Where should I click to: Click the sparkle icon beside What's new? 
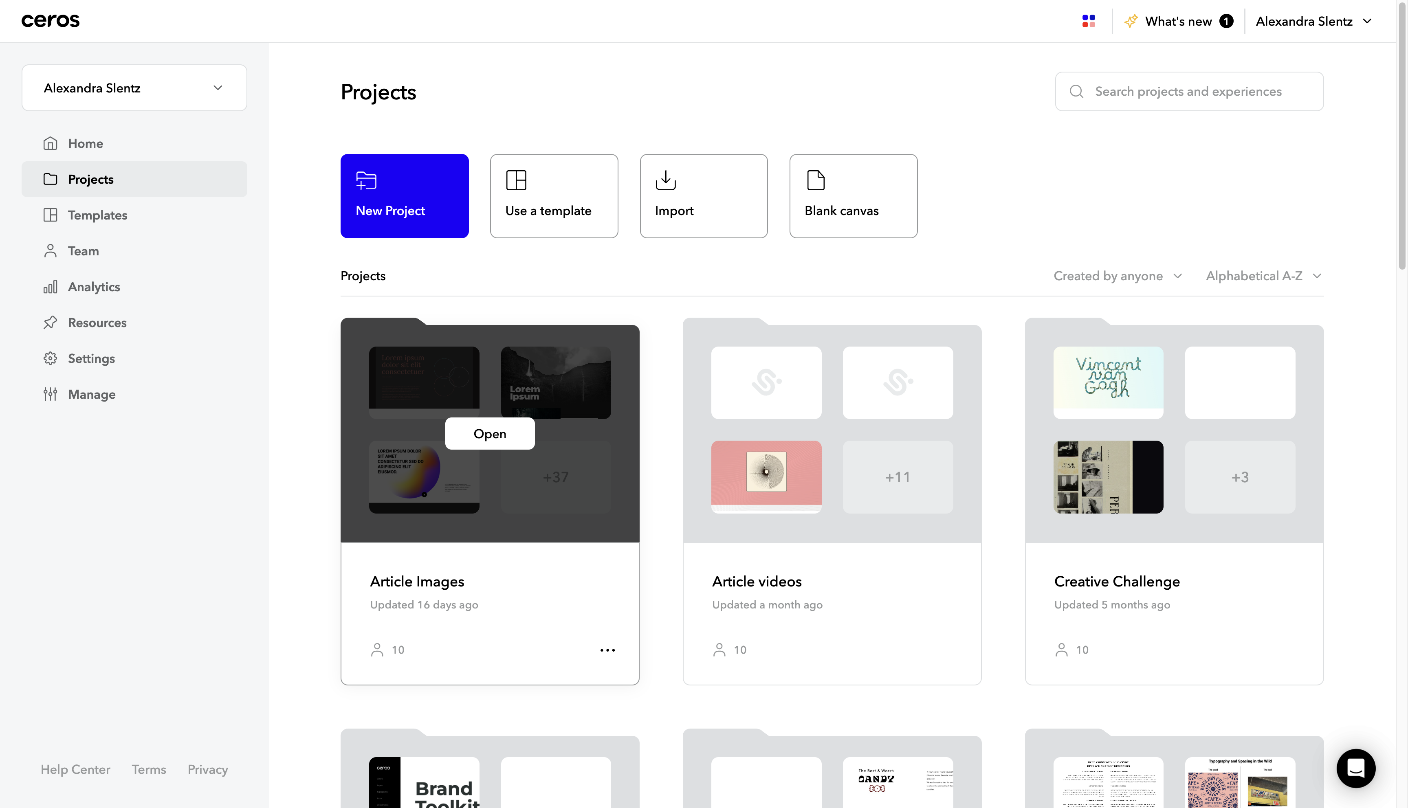pos(1131,21)
